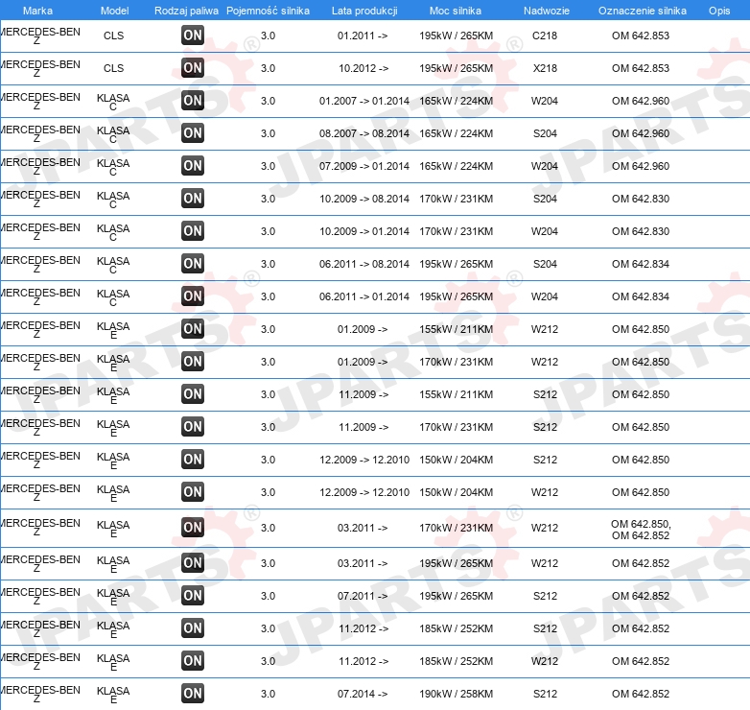
Task: Click ON fuel icon in the 10.2009 -> 08.2014 row
Action: click(x=193, y=198)
